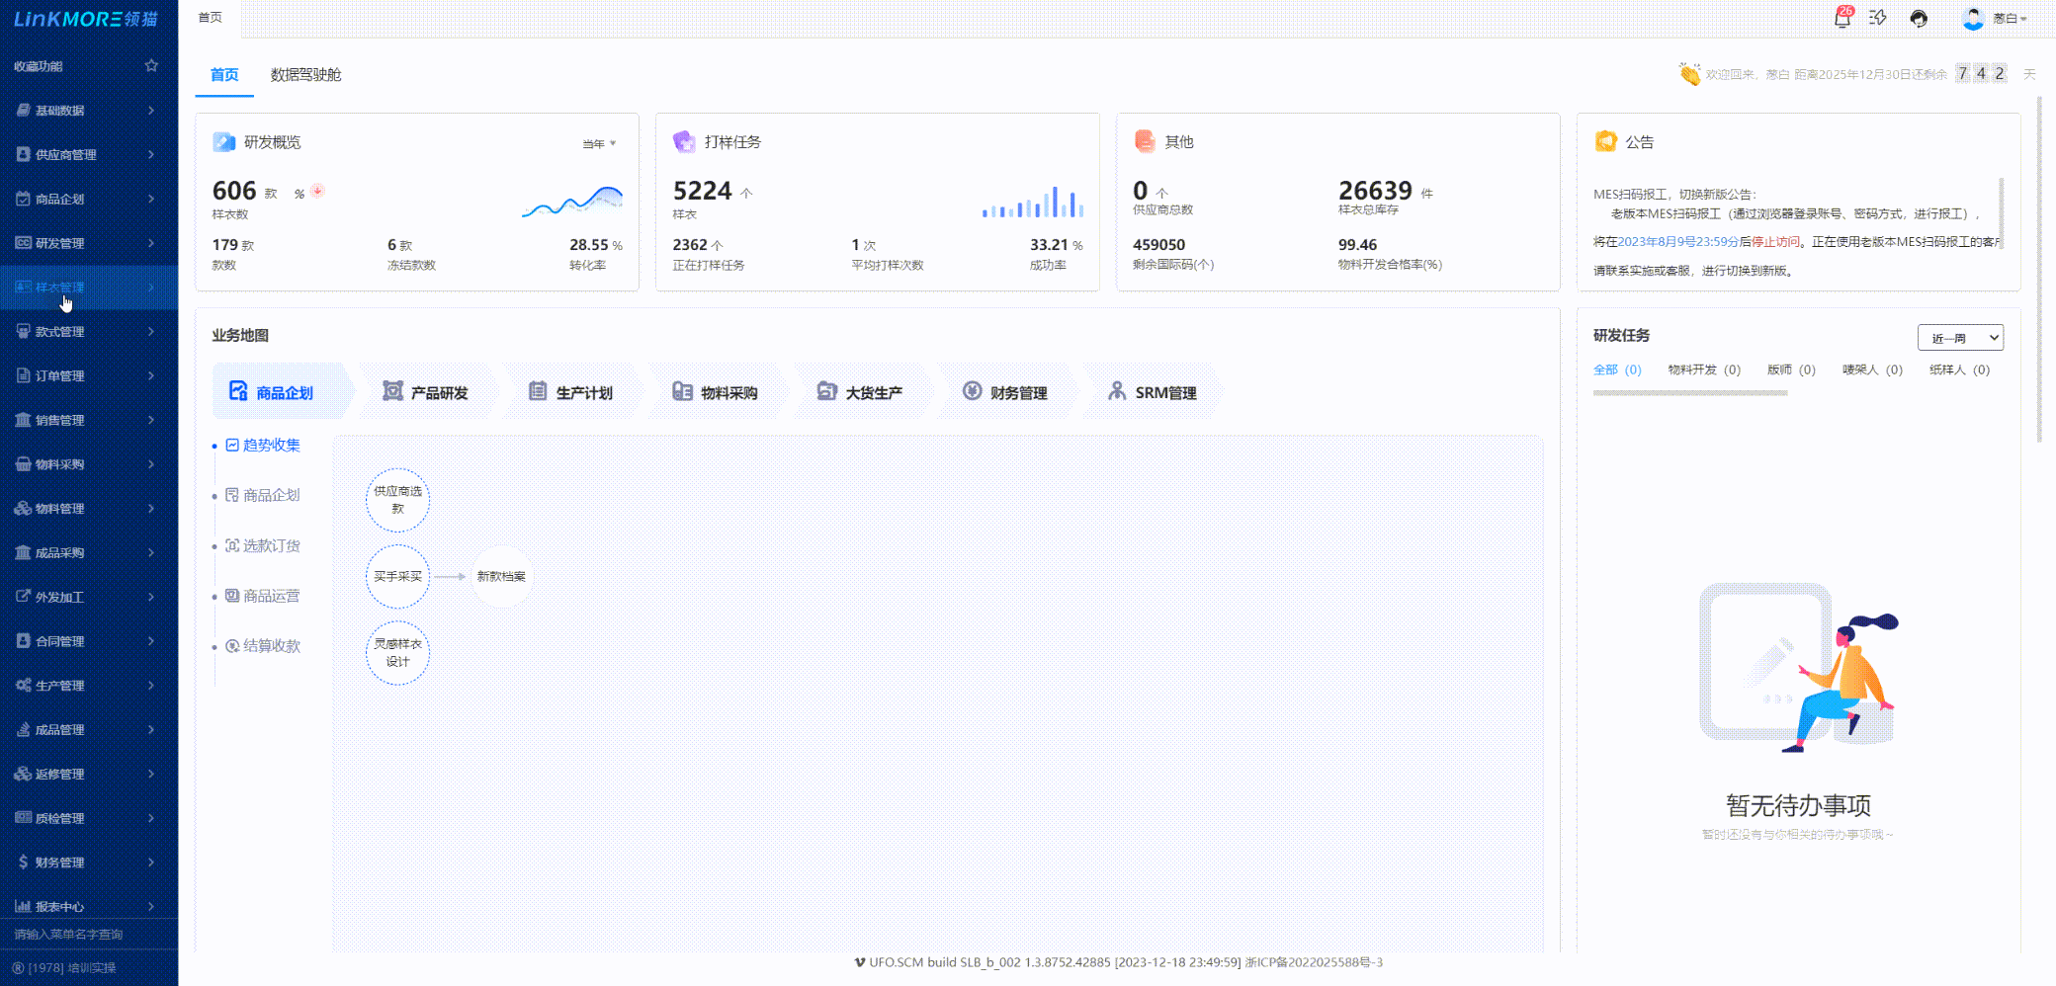The image size is (2056, 986).
Task: Click the user avatar icon
Action: pos(1973,18)
